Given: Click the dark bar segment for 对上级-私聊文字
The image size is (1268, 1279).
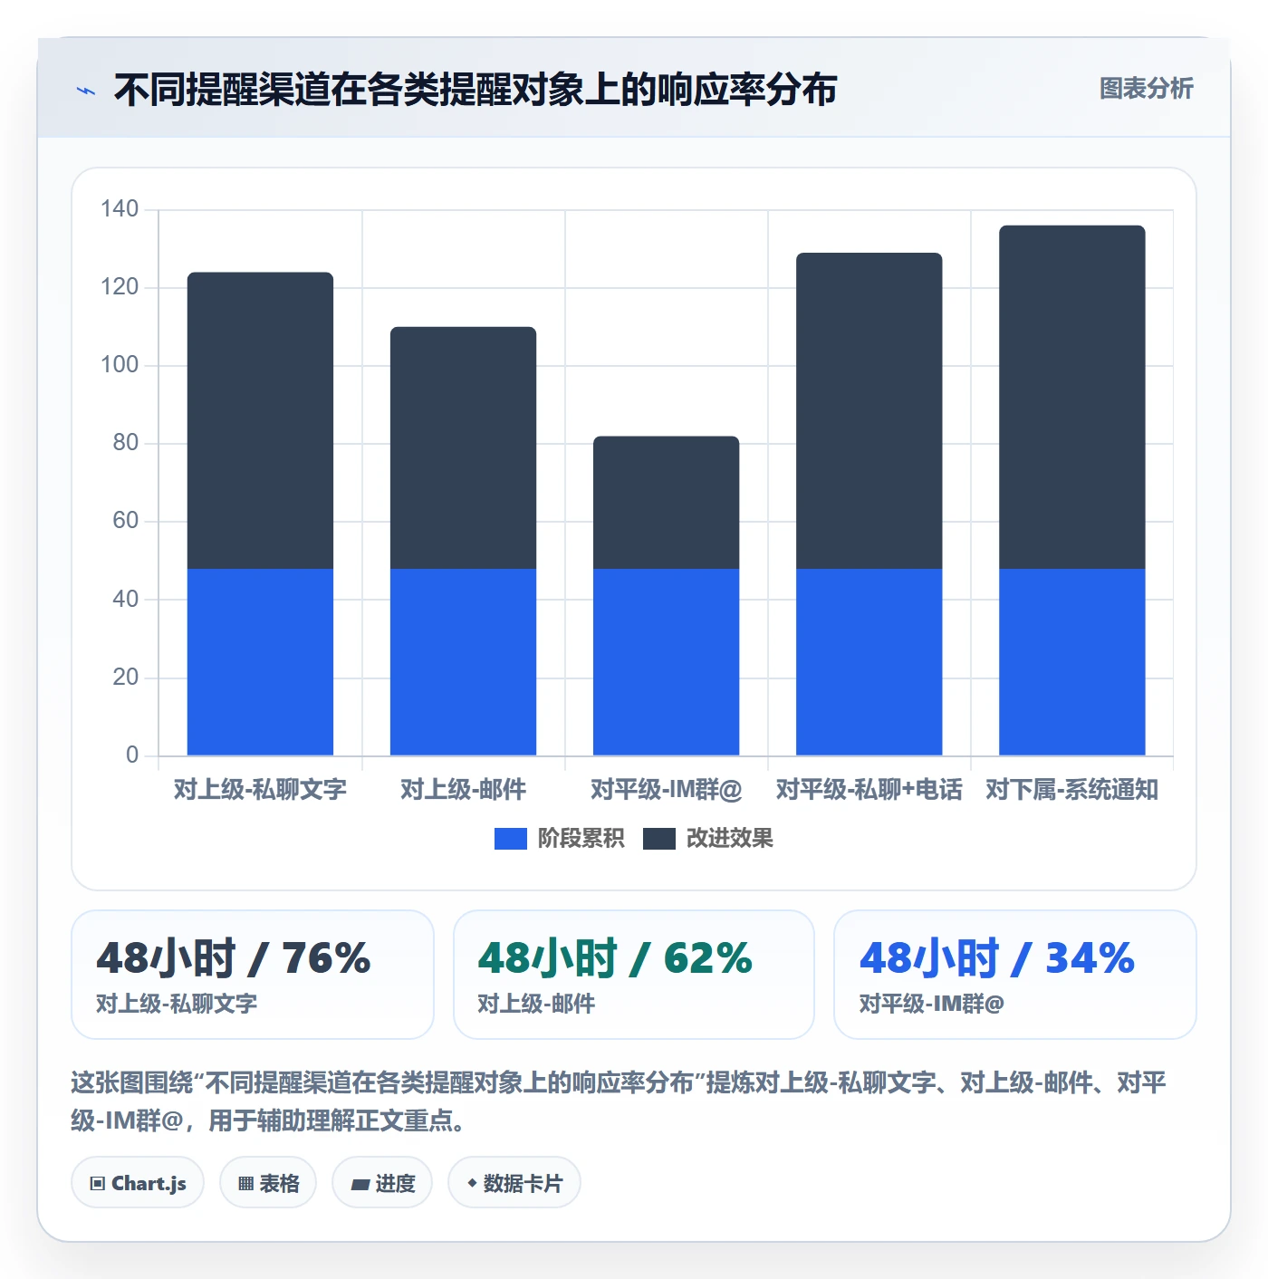Looking at the screenshot, I should point(260,420).
